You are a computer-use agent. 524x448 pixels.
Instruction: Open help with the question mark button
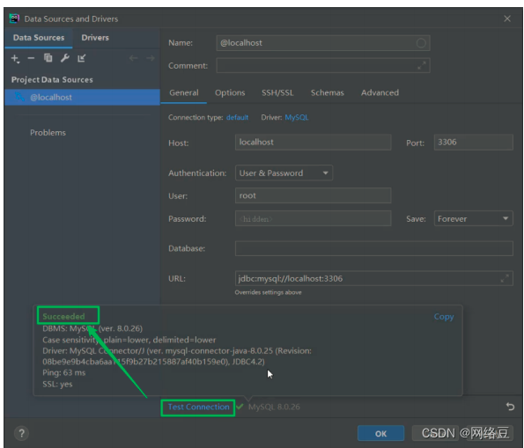coord(21,434)
